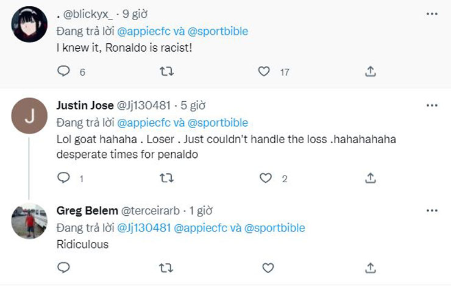Image resolution: width=451 pixels, height=295 pixels.
Task: Share the blickyx_ tweet
Action: click(x=370, y=72)
